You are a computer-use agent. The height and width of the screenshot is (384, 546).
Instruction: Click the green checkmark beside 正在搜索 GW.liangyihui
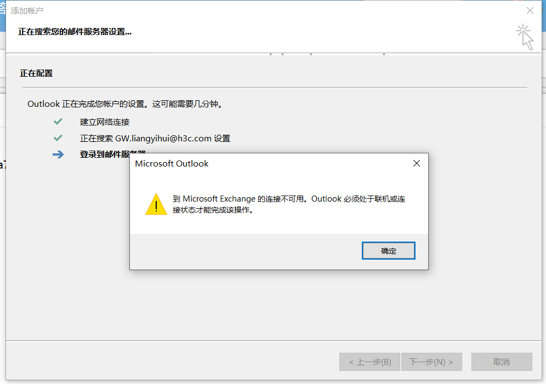[58, 138]
